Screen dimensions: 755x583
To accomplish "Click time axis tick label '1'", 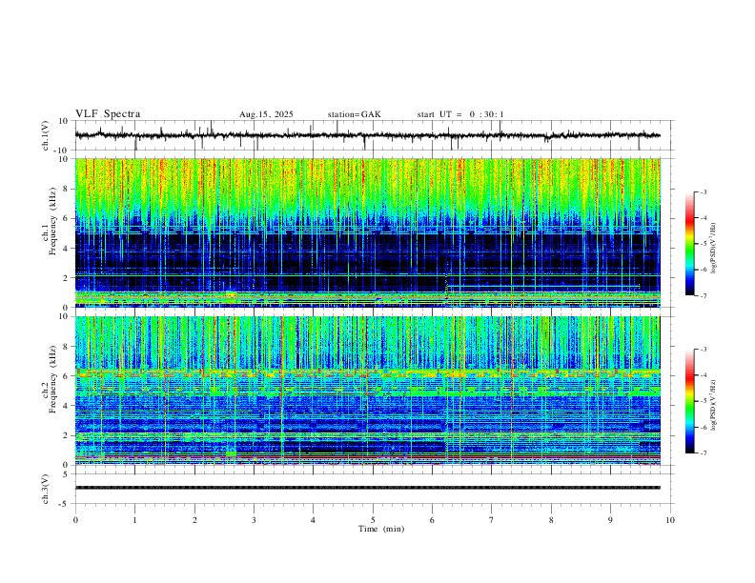I will tap(134, 520).
